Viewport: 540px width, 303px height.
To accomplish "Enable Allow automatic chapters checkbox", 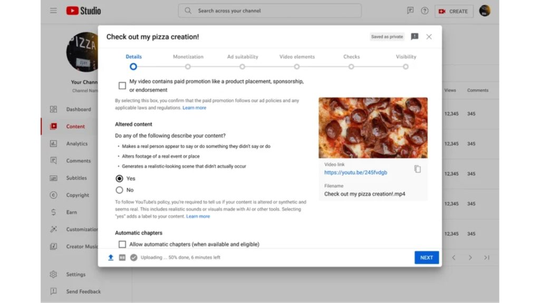I will [122, 244].
